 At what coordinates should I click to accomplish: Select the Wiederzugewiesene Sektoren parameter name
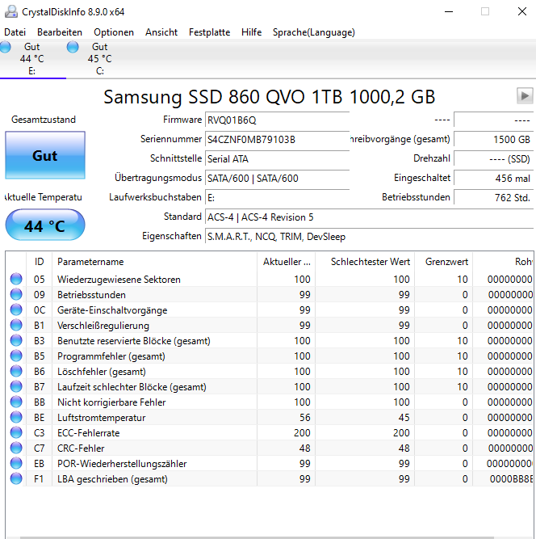click(119, 280)
